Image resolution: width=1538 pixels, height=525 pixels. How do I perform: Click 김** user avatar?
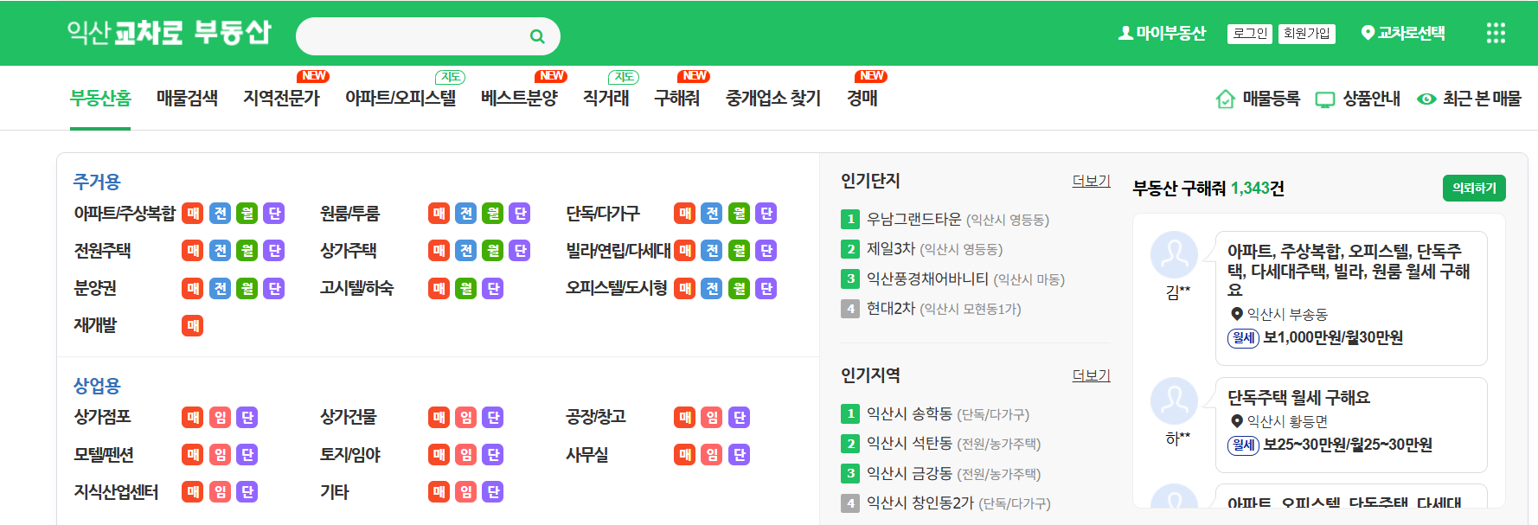click(1175, 254)
